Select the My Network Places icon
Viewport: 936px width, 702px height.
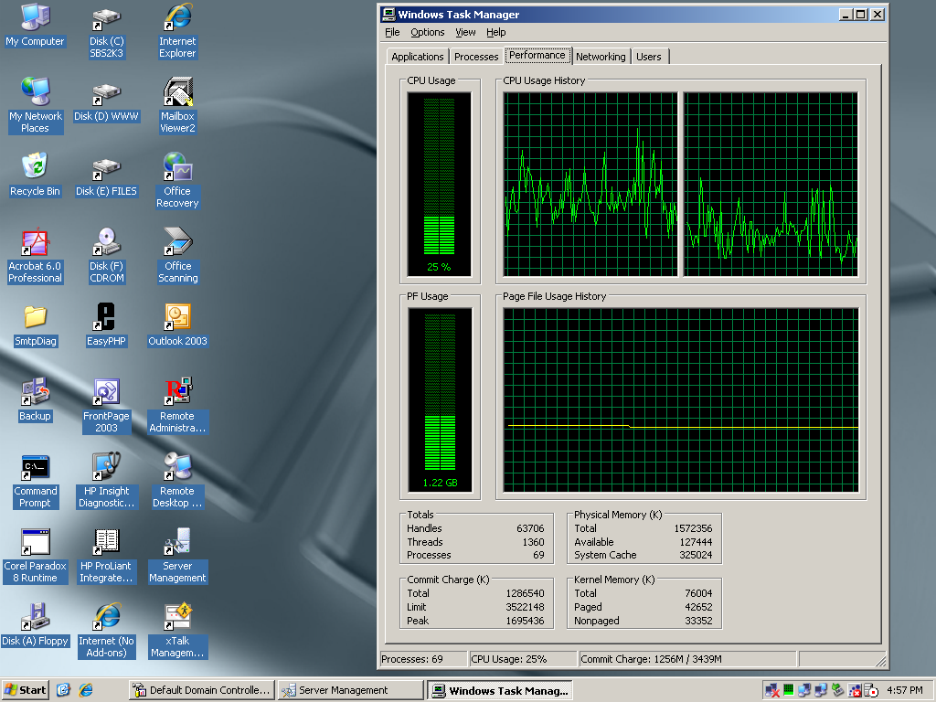click(x=36, y=106)
